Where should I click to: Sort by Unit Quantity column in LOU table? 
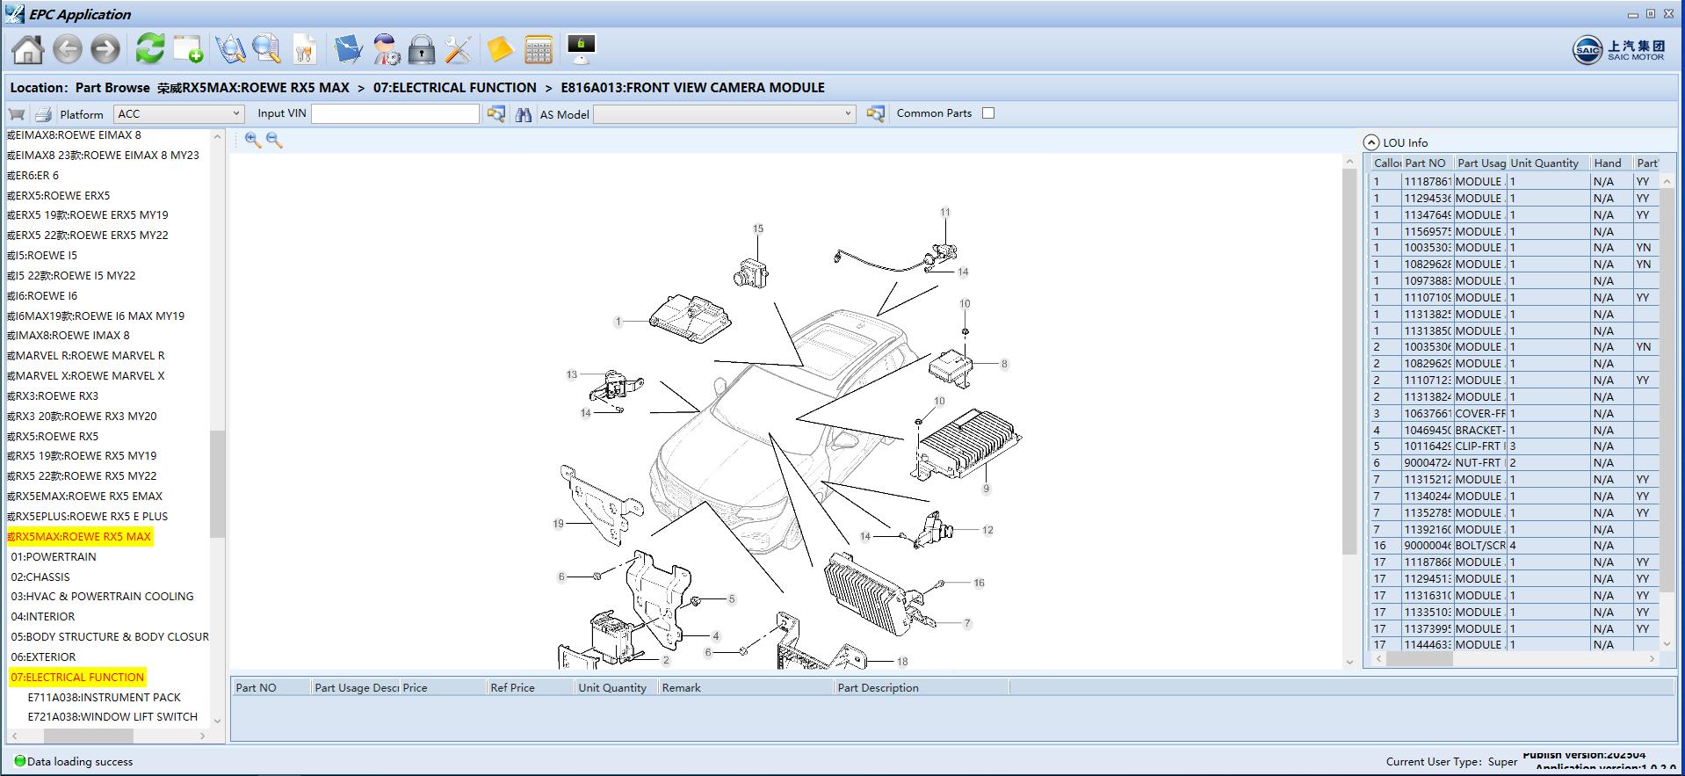(x=1549, y=163)
